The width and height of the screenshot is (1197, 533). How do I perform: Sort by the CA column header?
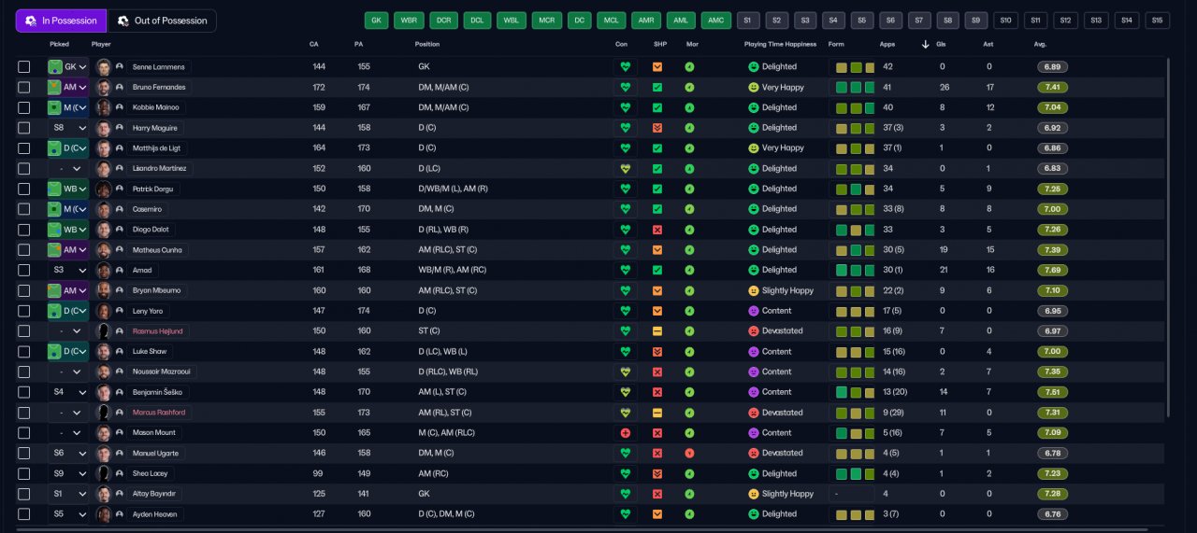click(x=314, y=44)
